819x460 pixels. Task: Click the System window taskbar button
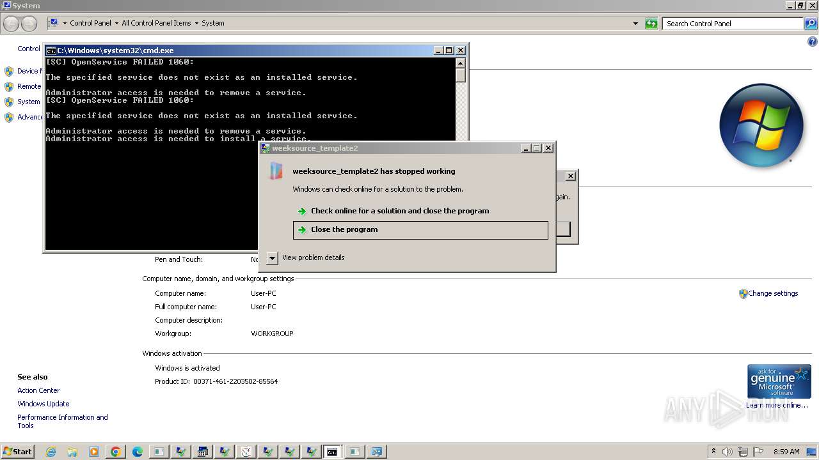click(x=376, y=452)
